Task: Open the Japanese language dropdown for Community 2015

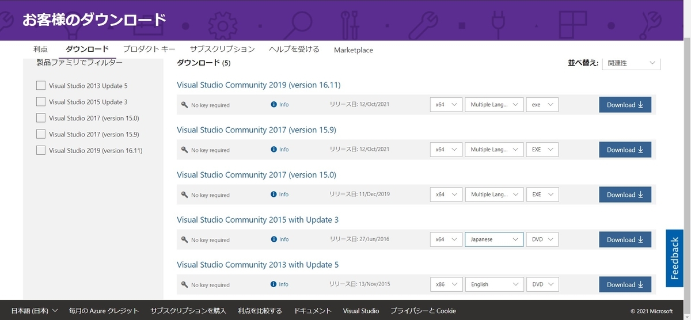Action: point(494,239)
